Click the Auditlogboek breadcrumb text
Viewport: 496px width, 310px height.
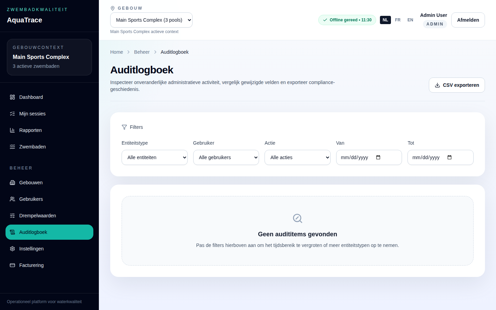[175, 52]
